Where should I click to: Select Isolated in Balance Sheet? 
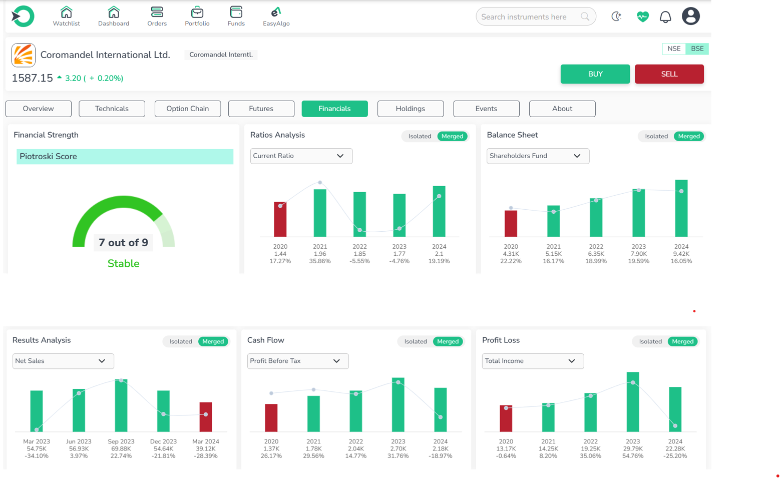(x=656, y=136)
